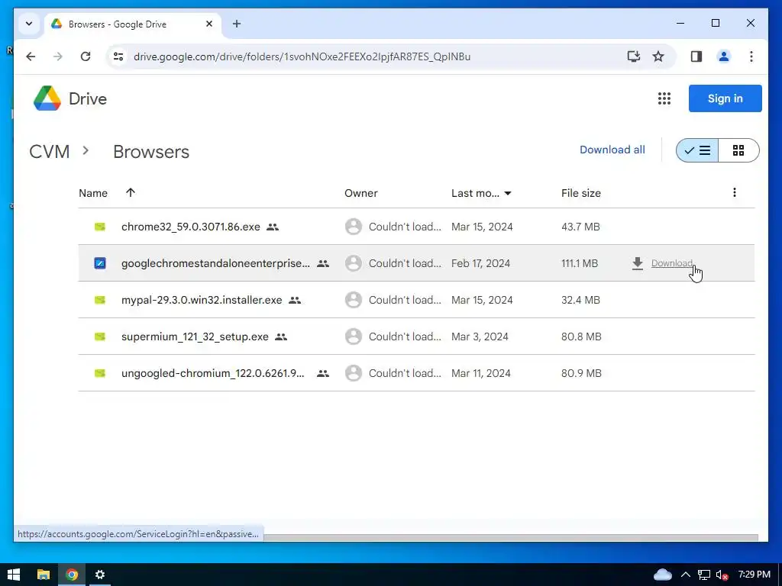Bookmark this page with the star icon
This screenshot has width=782, height=586.
point(658,56)
